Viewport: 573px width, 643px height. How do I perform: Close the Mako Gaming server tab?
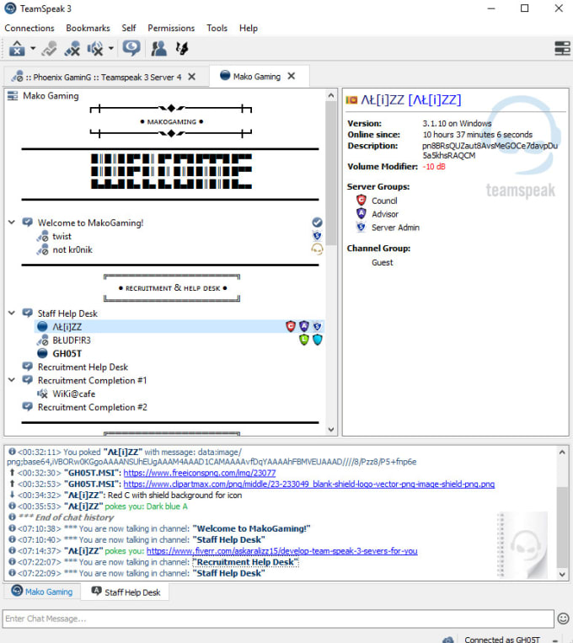tap(292, 76)
